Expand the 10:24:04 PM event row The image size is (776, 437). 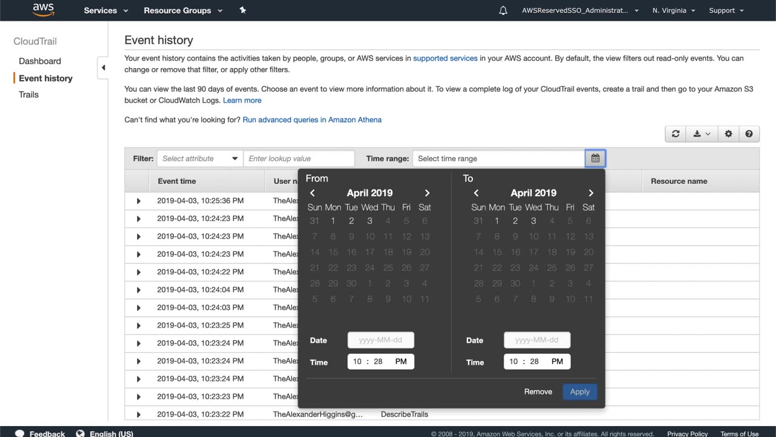point(138,290)
